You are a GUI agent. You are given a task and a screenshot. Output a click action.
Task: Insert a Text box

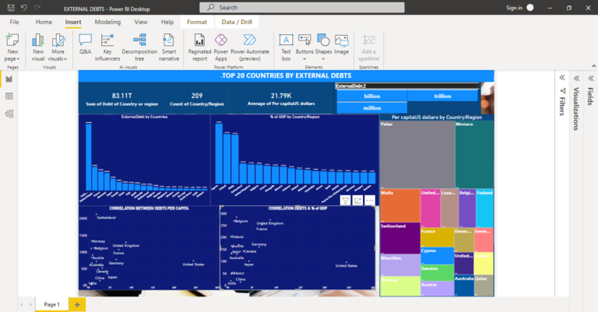[286, 47]
